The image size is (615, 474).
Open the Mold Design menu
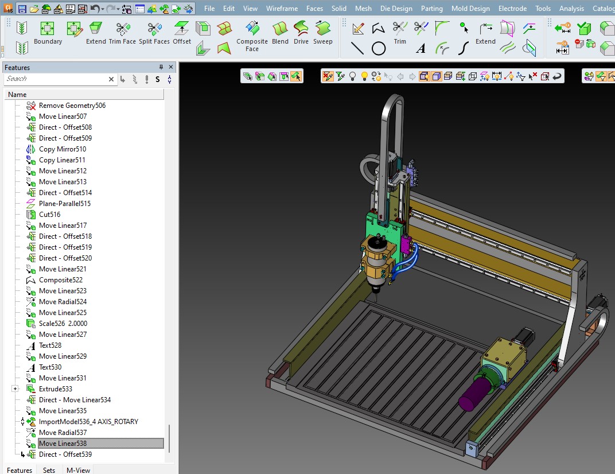tap(470, 9)
